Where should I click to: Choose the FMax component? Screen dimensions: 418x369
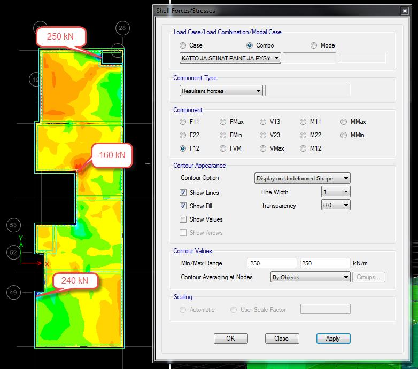point(223,122)
